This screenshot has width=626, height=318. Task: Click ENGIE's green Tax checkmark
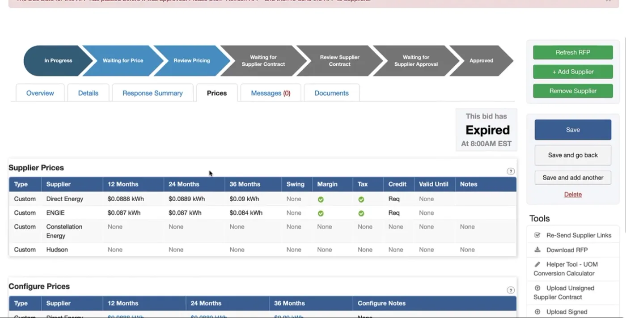[361, 213]
